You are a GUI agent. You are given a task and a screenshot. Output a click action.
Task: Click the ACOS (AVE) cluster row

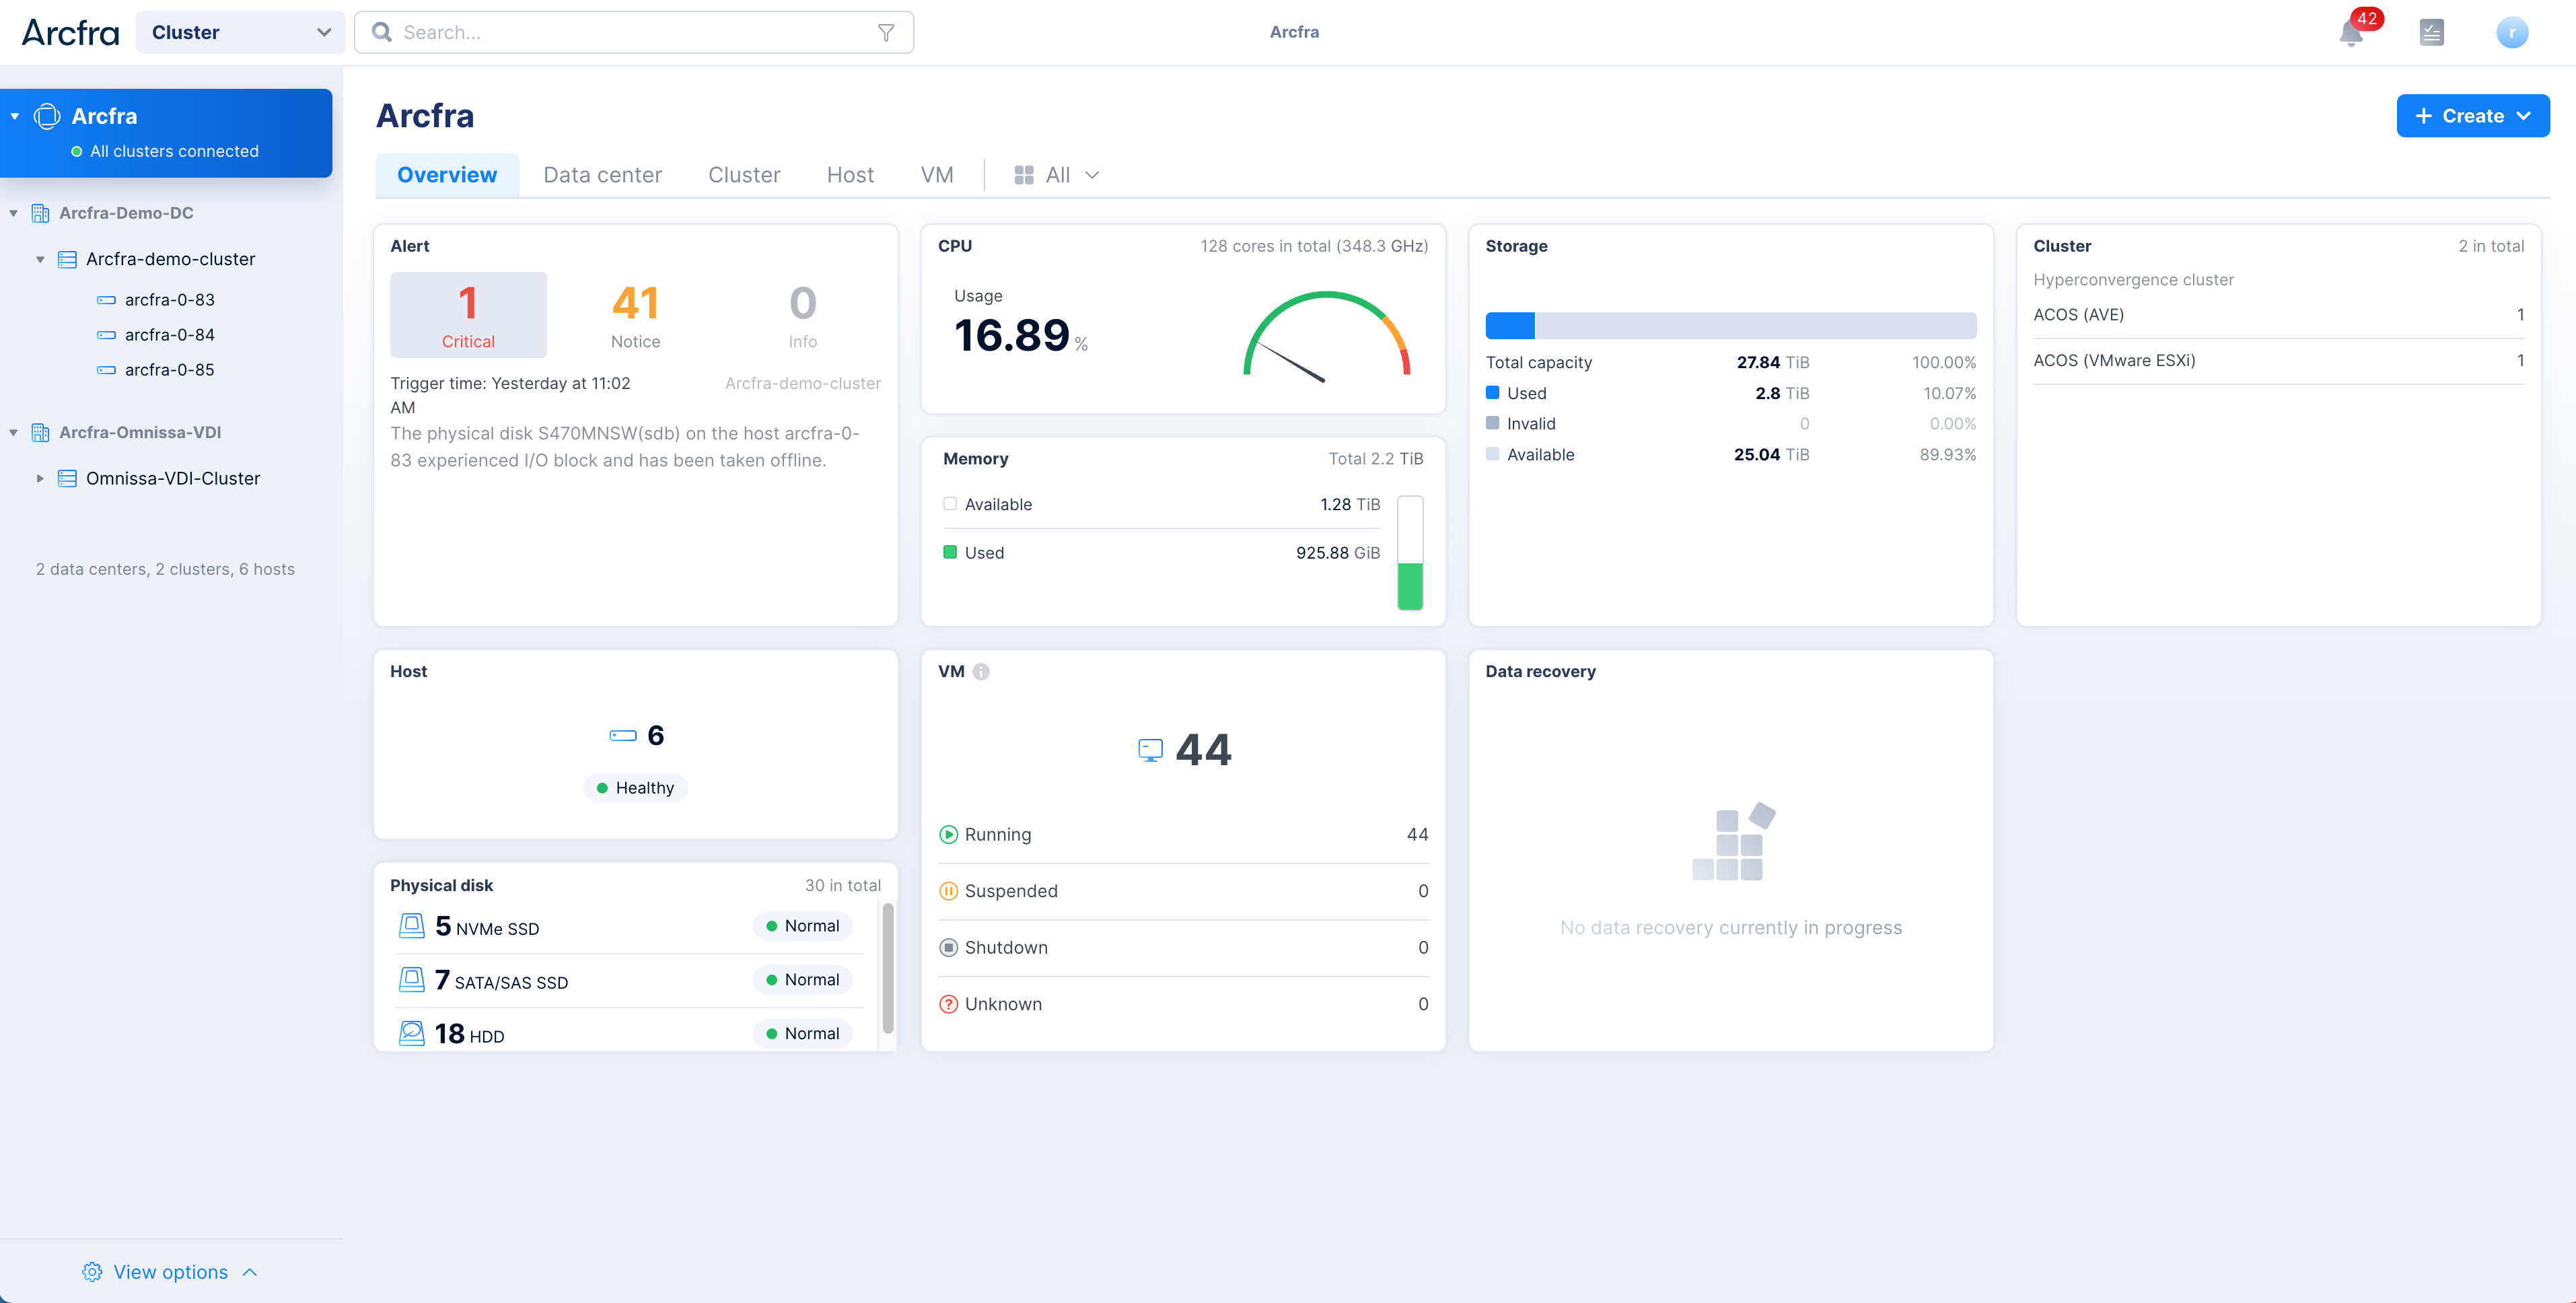2278,315
